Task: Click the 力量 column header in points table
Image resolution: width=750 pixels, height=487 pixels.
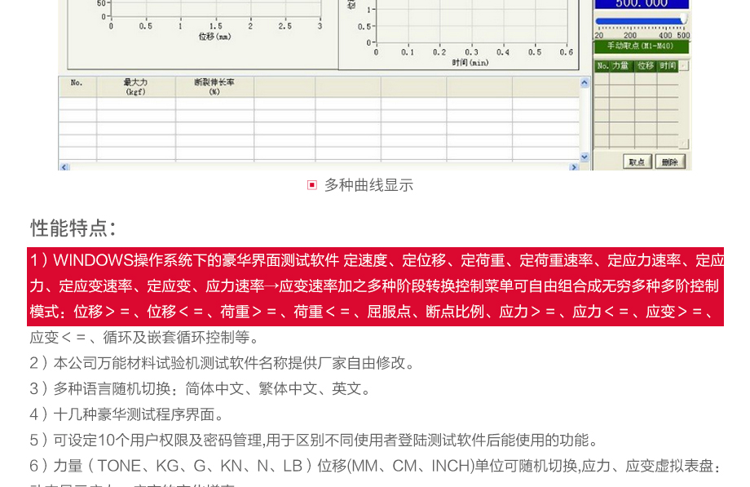Action: [623, 66]
